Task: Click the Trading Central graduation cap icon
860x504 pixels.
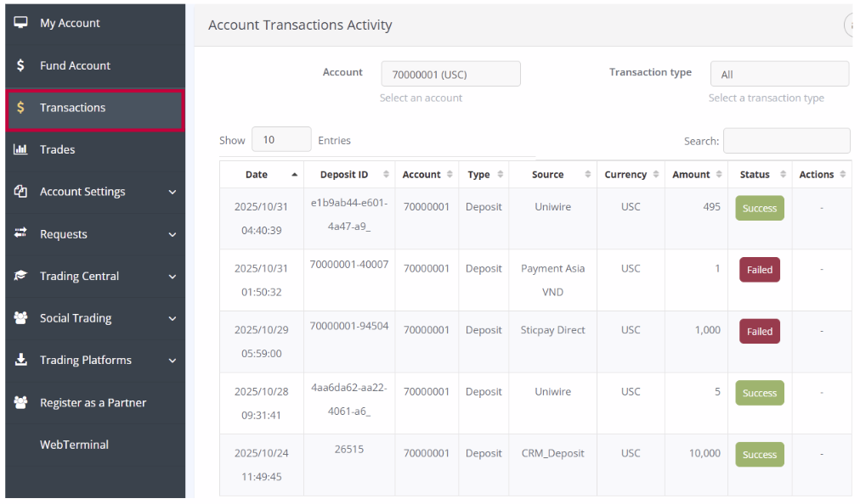Action: tap(21, 276)
